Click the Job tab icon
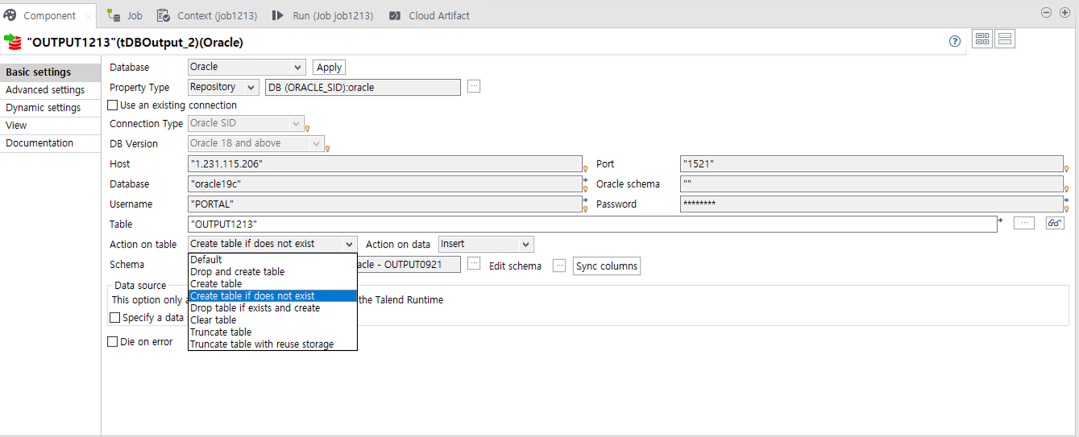 [x=113, y=15]
